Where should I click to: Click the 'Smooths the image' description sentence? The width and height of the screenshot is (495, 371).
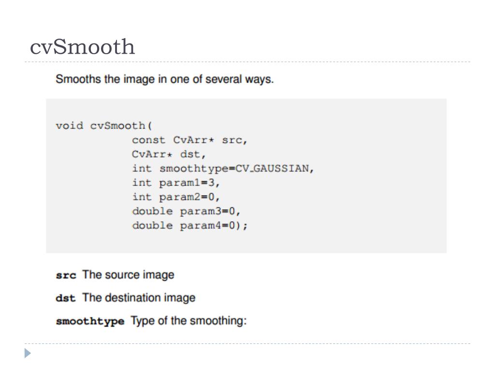pyautogui.click(x=164, y=79)
